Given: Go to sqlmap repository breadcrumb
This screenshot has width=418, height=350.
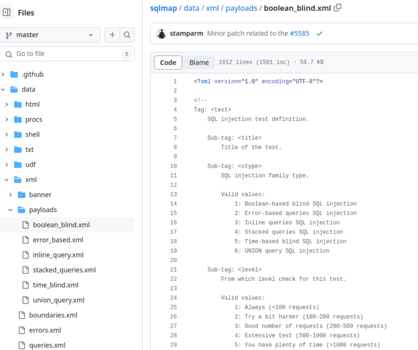Looking at the screenshot, I should point(163,8).
